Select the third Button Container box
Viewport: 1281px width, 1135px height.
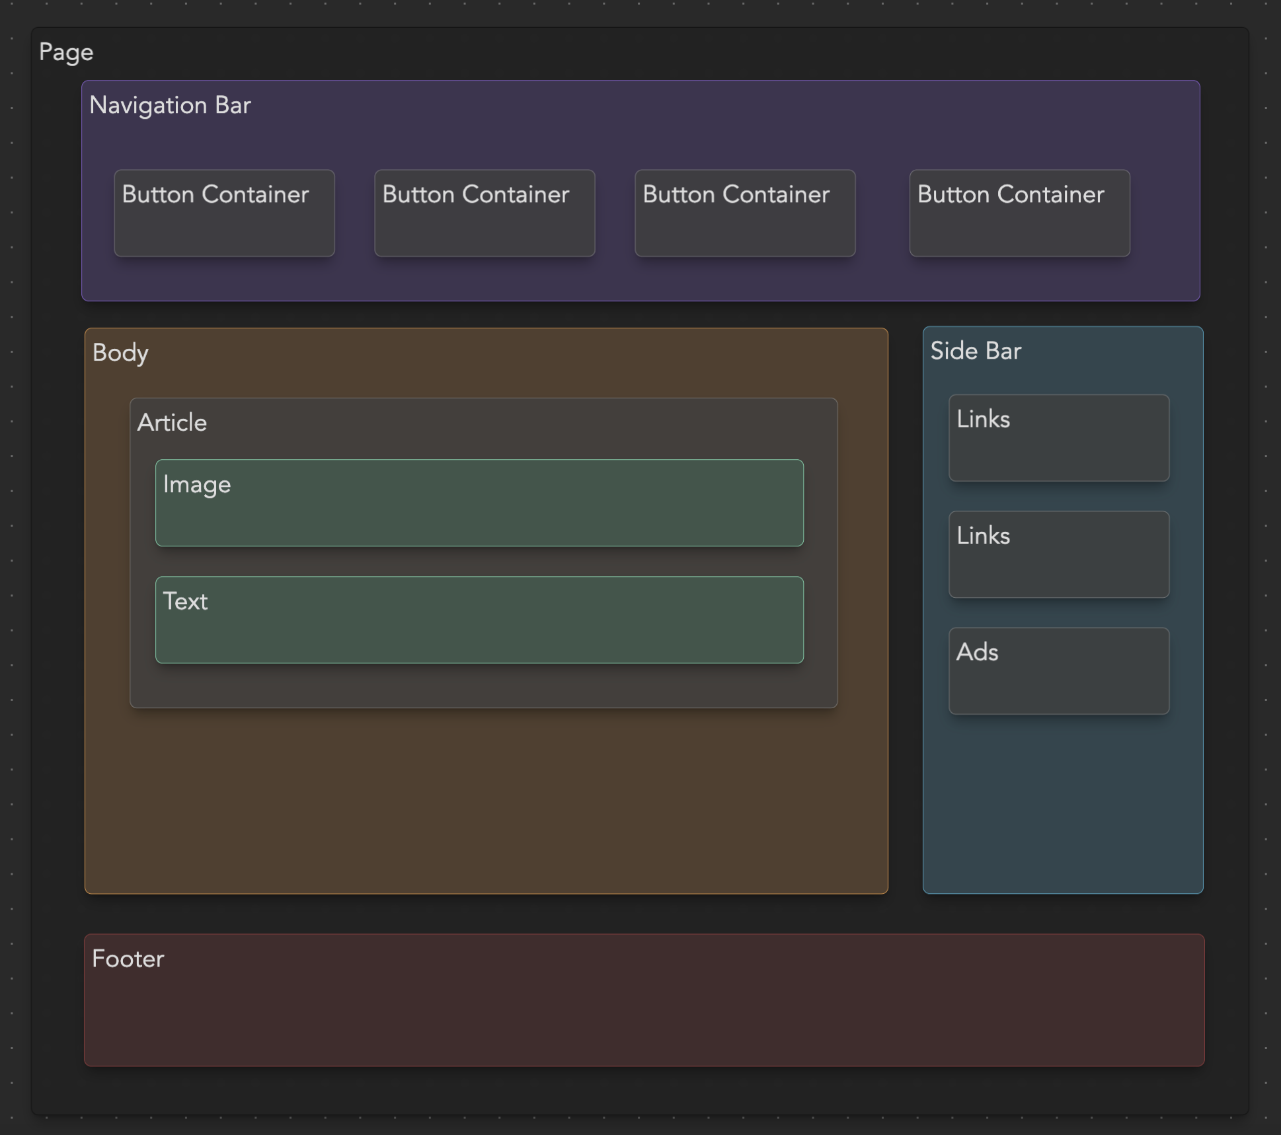745,213
